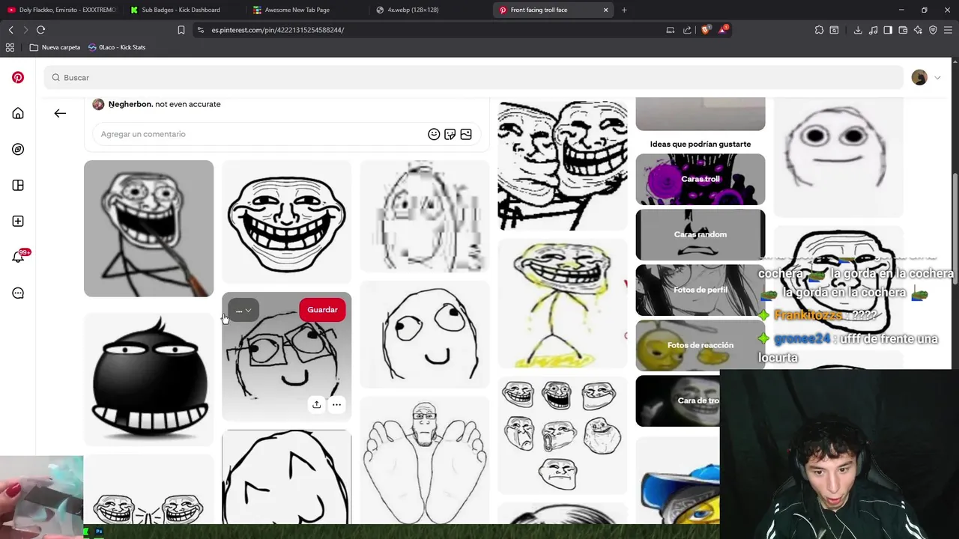This screenshot has height=539, width=959.
Task: Open the messages chat bubble icon
Action: (18, 293)
